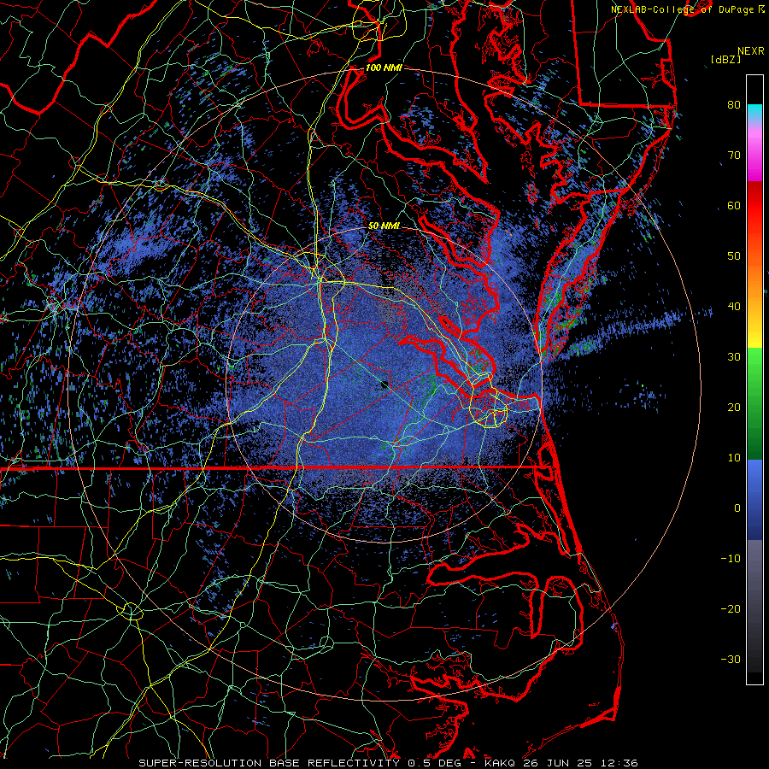Click the 0 value on the dBZ scale
This screenshot has height=769, width=769.
pos(737,508)
